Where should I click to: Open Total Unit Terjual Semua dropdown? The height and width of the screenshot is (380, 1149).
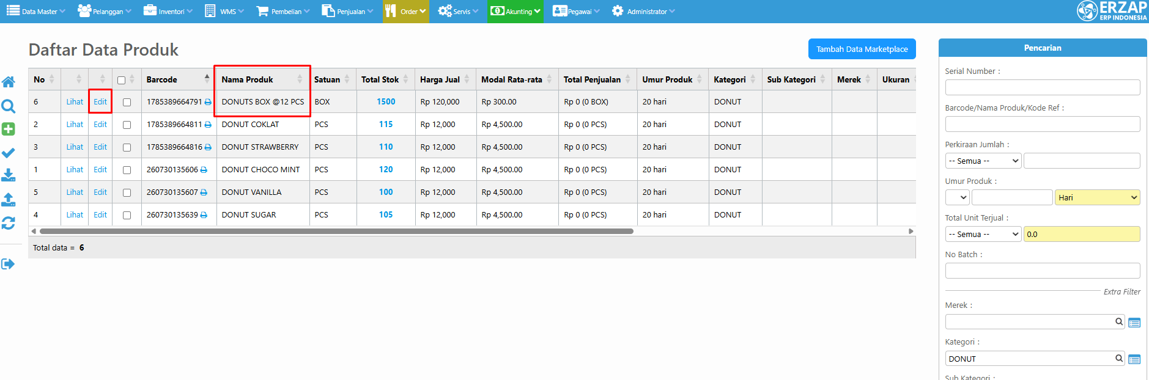pos(983,234)
